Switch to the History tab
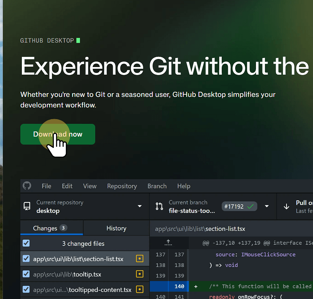The width and height of the screenshot is (313, 299). [116, 228]
